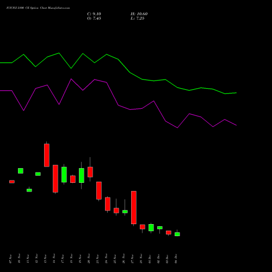Screen dimensions: 272x272
Task: Click the '21 Nov' date label
Action: pos(97,259)
